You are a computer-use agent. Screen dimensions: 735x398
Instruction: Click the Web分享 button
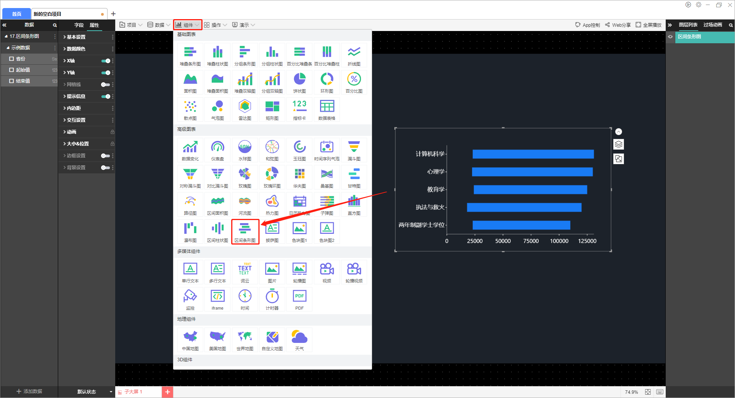pyautogui.click(x=618, y=25)
